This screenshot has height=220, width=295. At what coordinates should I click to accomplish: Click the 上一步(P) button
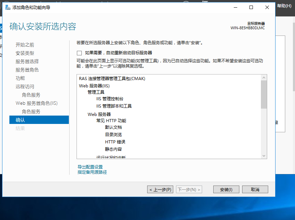pyautogui.click(x=160, y=189)
